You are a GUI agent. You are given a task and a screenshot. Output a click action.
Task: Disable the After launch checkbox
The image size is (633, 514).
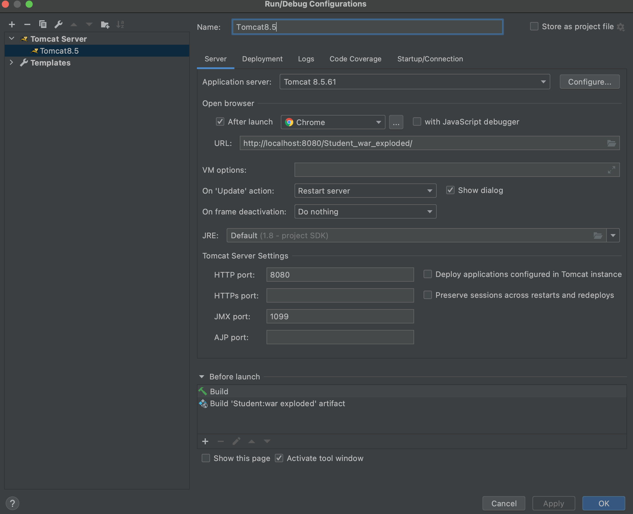(220, 122)
